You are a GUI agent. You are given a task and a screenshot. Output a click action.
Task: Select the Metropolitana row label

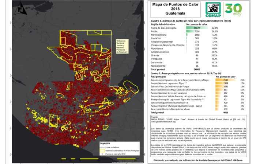tap(158, 35)
